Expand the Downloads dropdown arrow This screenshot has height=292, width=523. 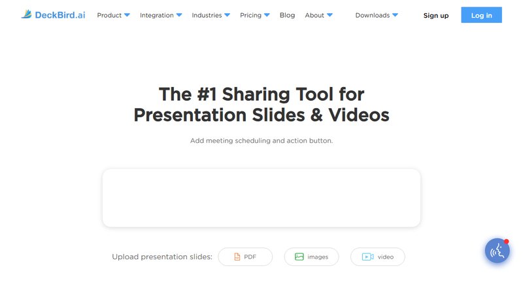pos(396,15)
